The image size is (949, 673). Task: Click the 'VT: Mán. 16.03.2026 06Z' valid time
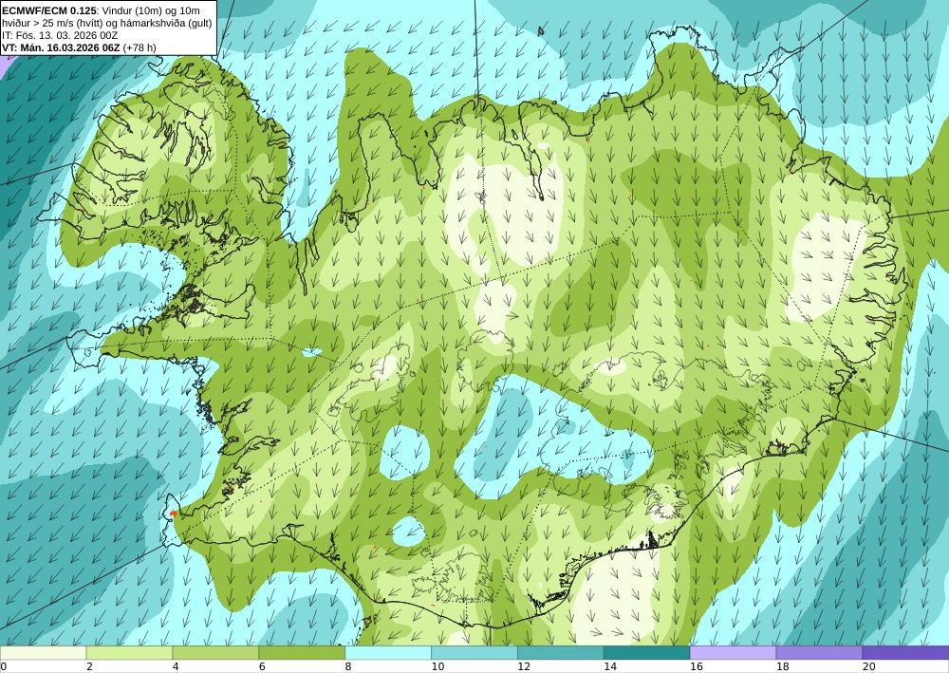tap(61, 47)
